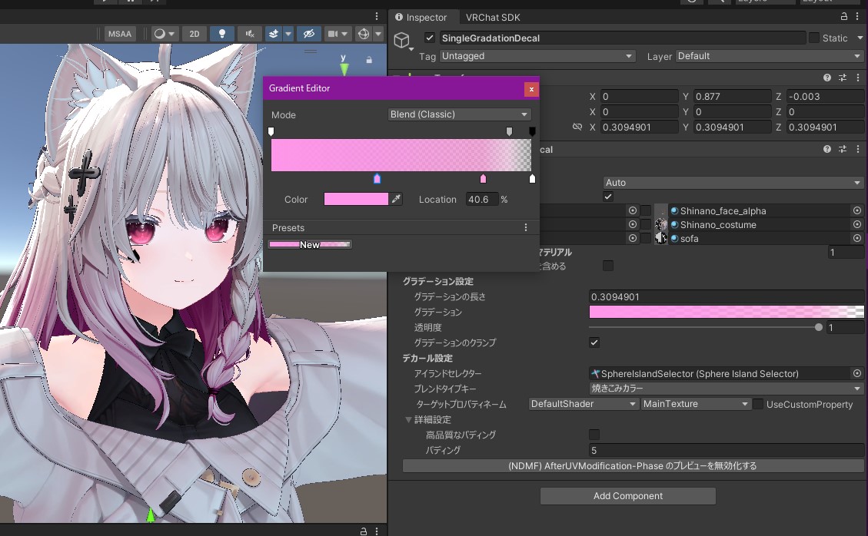Screen dimensions: 868x536
Task: Open help via the question mark on Transform
Action: tap(826, 77)
